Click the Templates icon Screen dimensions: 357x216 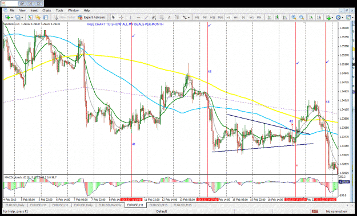pyautogui.click(x=348, y=17)
